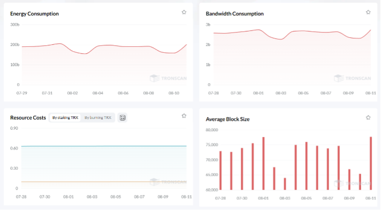Open Bandwidth Consumption chart title
This screenshot has height=210, width=381.
[x=234, y=14]
